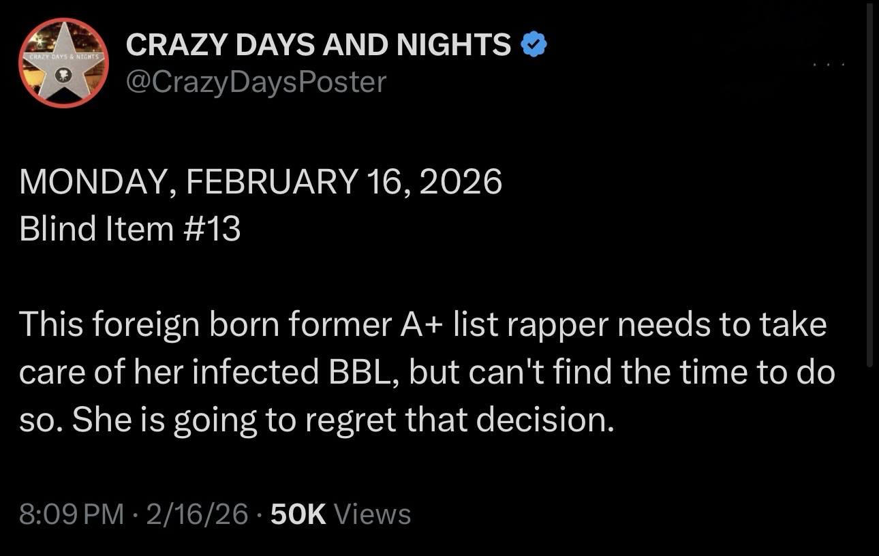
Task: Click the MONDAY, FEBRUARY 16, 2026 heading line
Action: coord(261,183)
